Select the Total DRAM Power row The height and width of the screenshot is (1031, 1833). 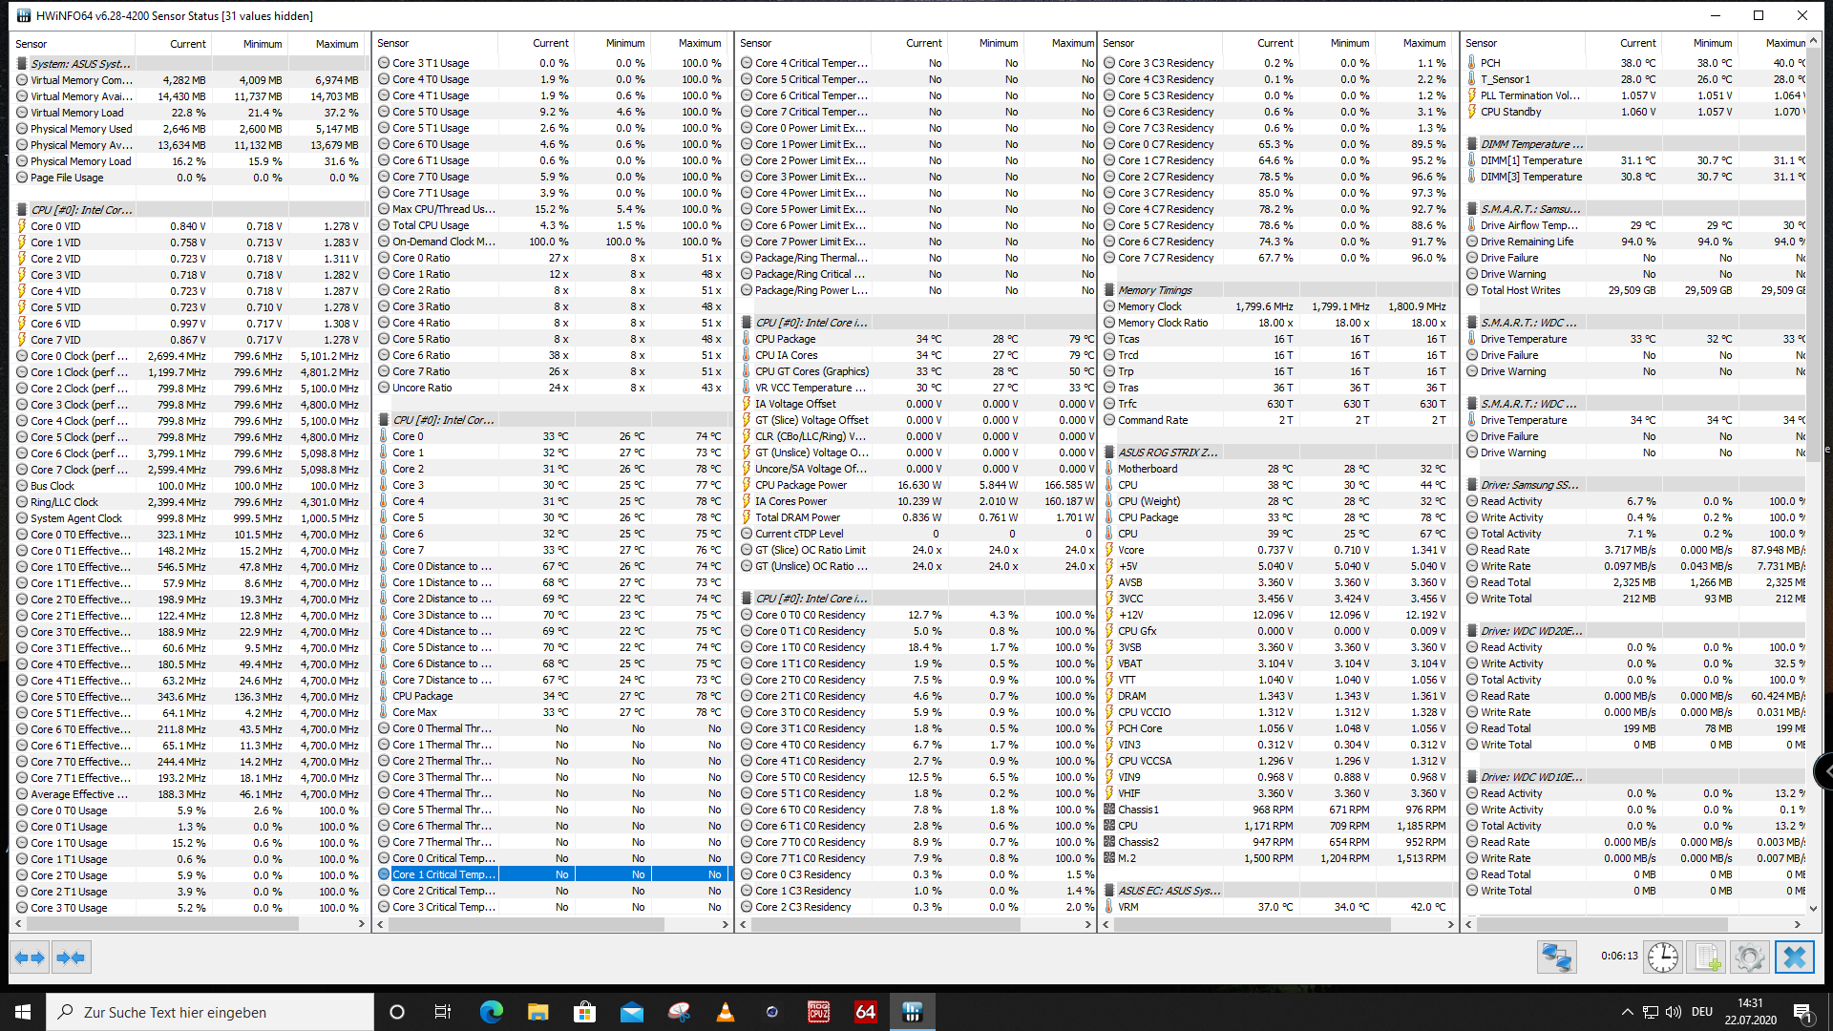pos(918,517)
